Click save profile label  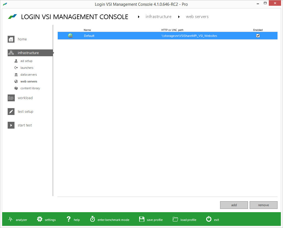click(155, 220)
